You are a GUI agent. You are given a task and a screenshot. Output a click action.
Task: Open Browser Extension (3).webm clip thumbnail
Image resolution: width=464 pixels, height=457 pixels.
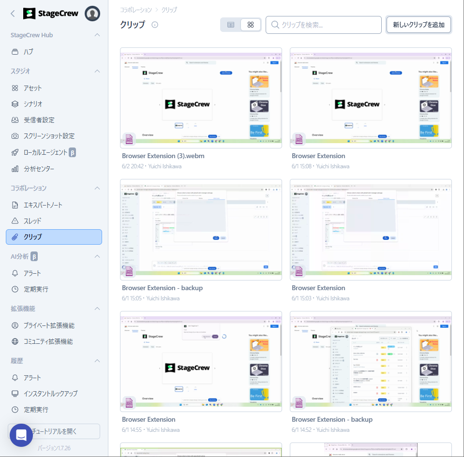[x=201, y=98]
